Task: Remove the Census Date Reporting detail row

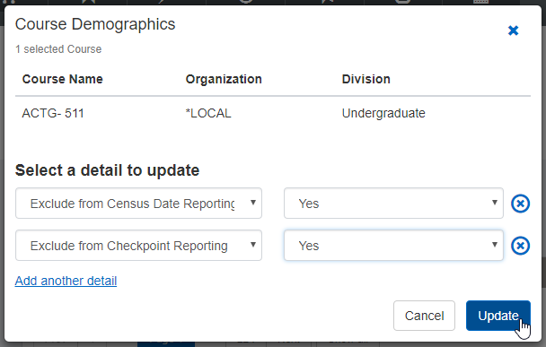Action: 520,204
